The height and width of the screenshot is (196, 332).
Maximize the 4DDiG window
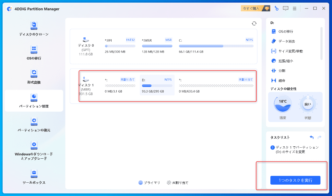(315, 8)
